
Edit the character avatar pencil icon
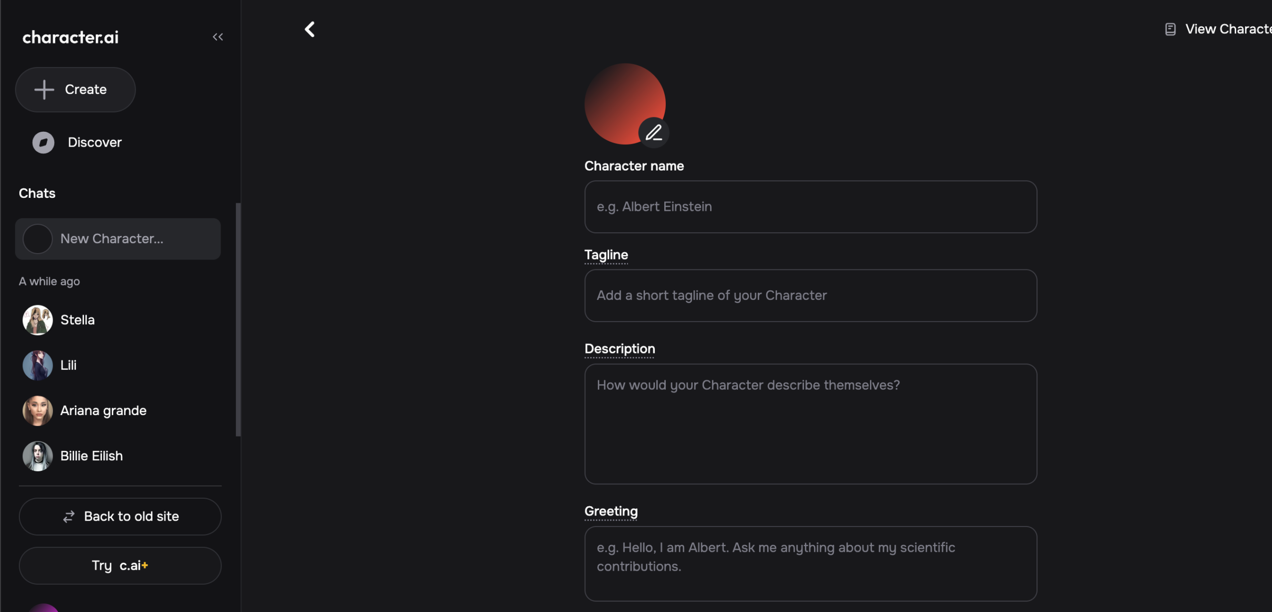click(653, 133)
